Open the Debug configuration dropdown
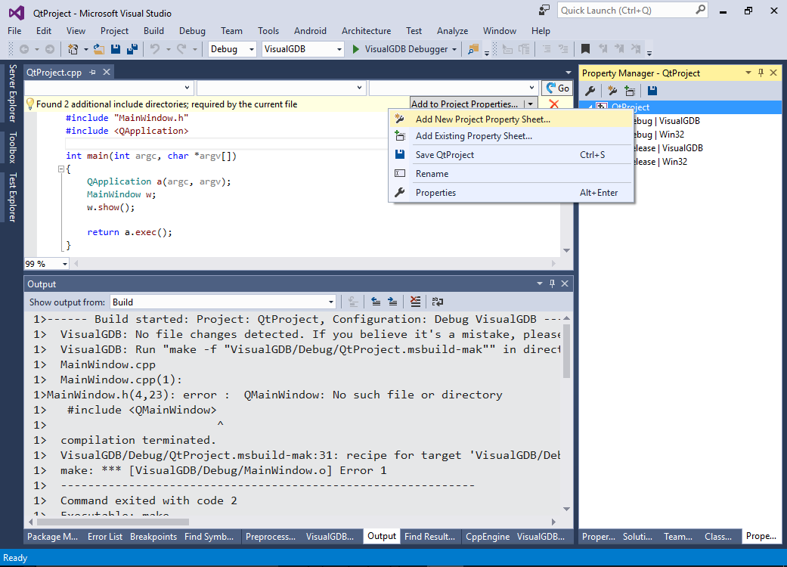The height and width of the screenshot is (567, 787). click(x=252, y=49)
